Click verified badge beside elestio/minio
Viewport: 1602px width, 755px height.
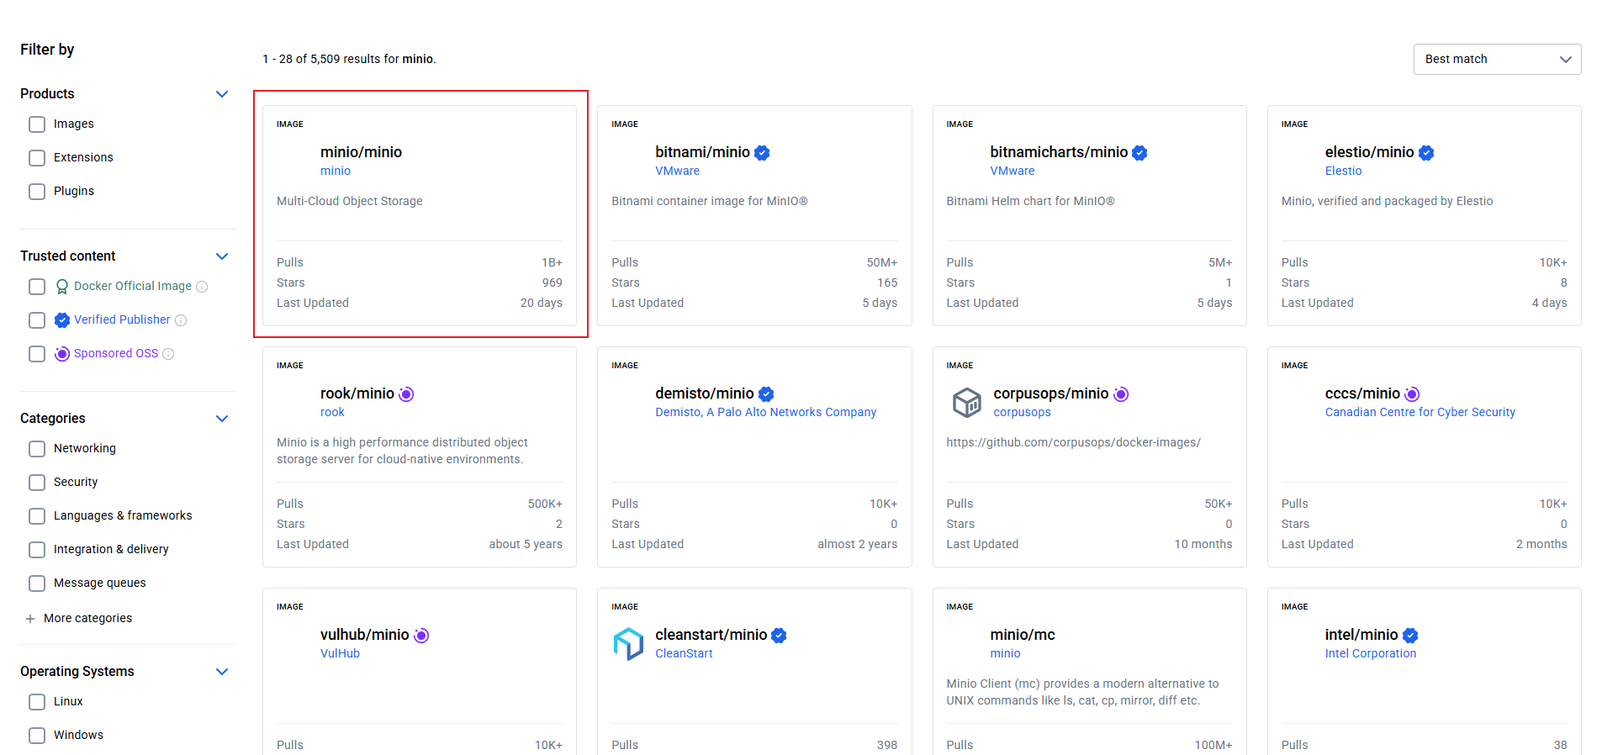click(1426, 153)
